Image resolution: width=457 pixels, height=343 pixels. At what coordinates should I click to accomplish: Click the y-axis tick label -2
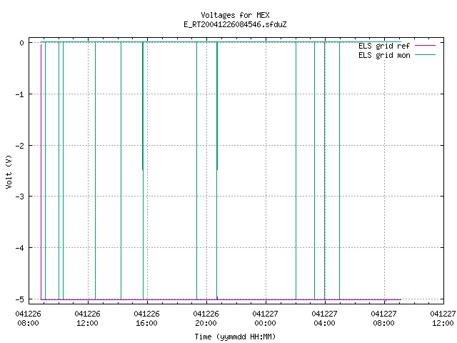[19, 146]
